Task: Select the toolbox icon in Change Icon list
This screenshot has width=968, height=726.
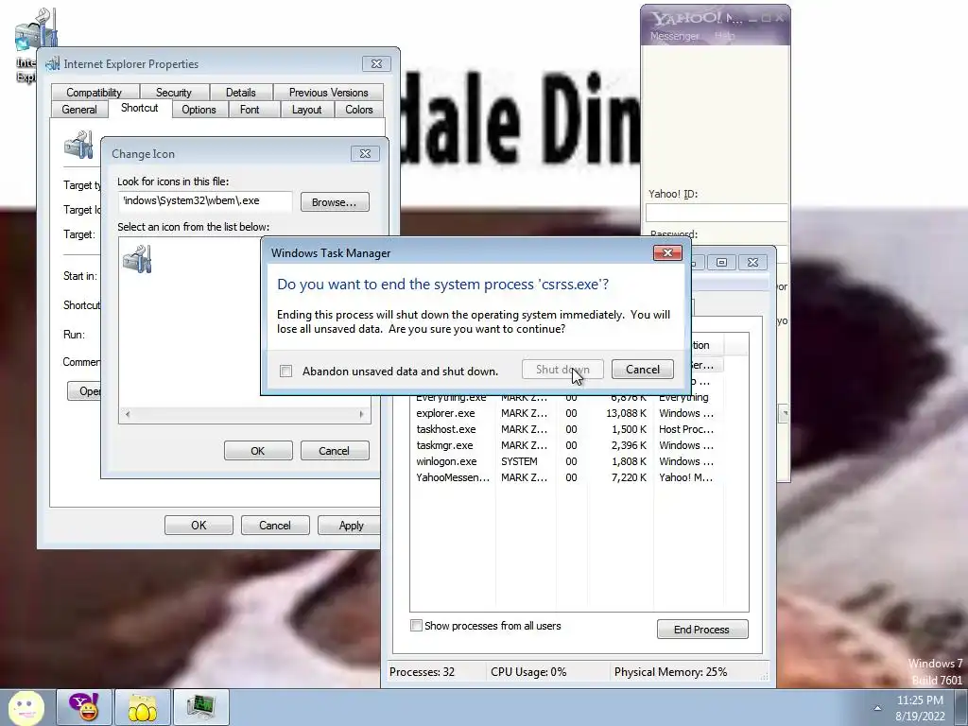Action: pos(137,259)
